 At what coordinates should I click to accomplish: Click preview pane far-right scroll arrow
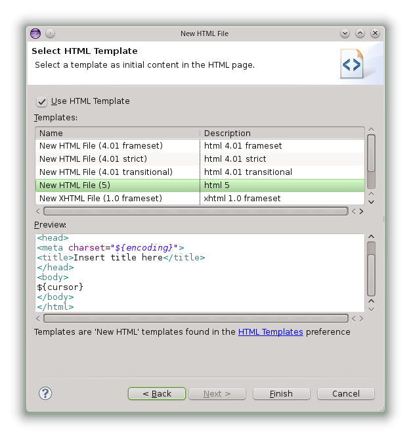click(361, 318)
